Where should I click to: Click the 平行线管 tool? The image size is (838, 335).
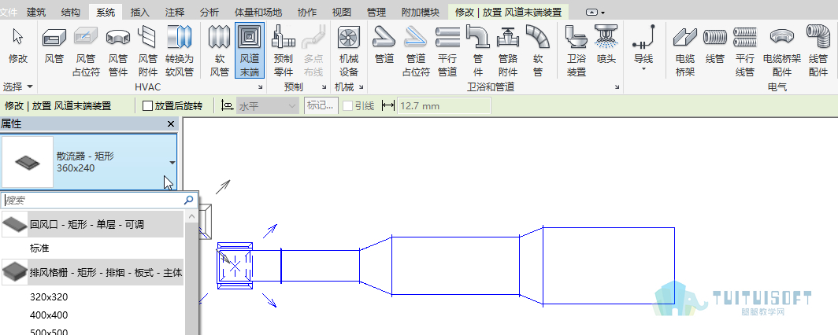coord(745,50)
